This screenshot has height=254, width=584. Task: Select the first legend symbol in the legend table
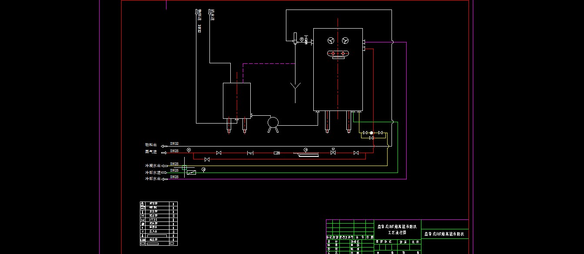[142, 204]
